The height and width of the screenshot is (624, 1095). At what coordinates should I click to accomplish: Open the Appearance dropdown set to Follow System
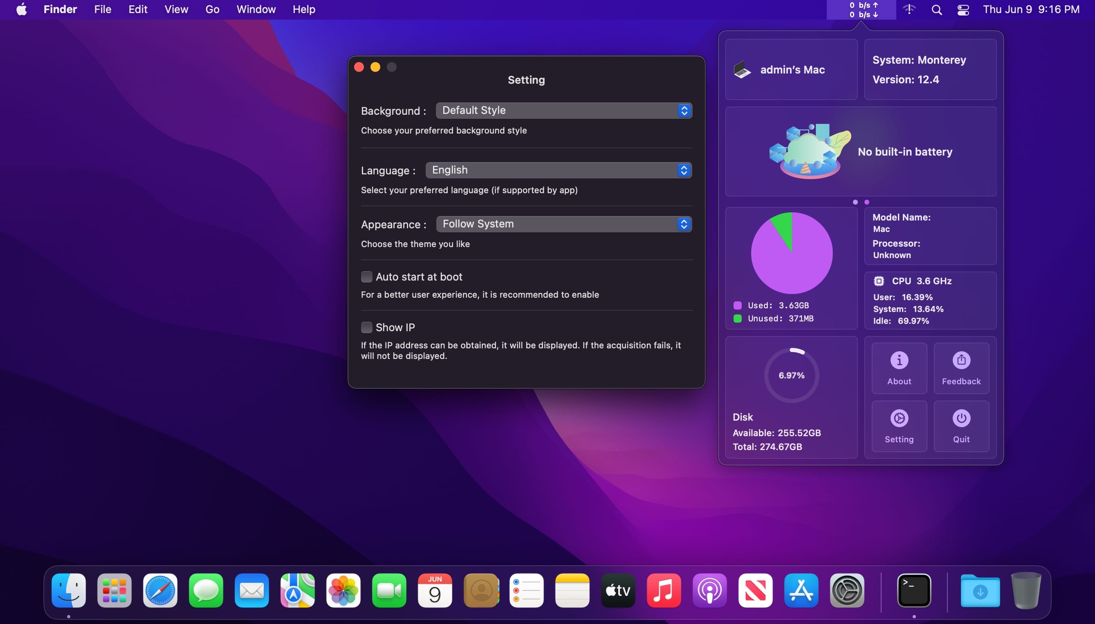(x=564, y=224)
